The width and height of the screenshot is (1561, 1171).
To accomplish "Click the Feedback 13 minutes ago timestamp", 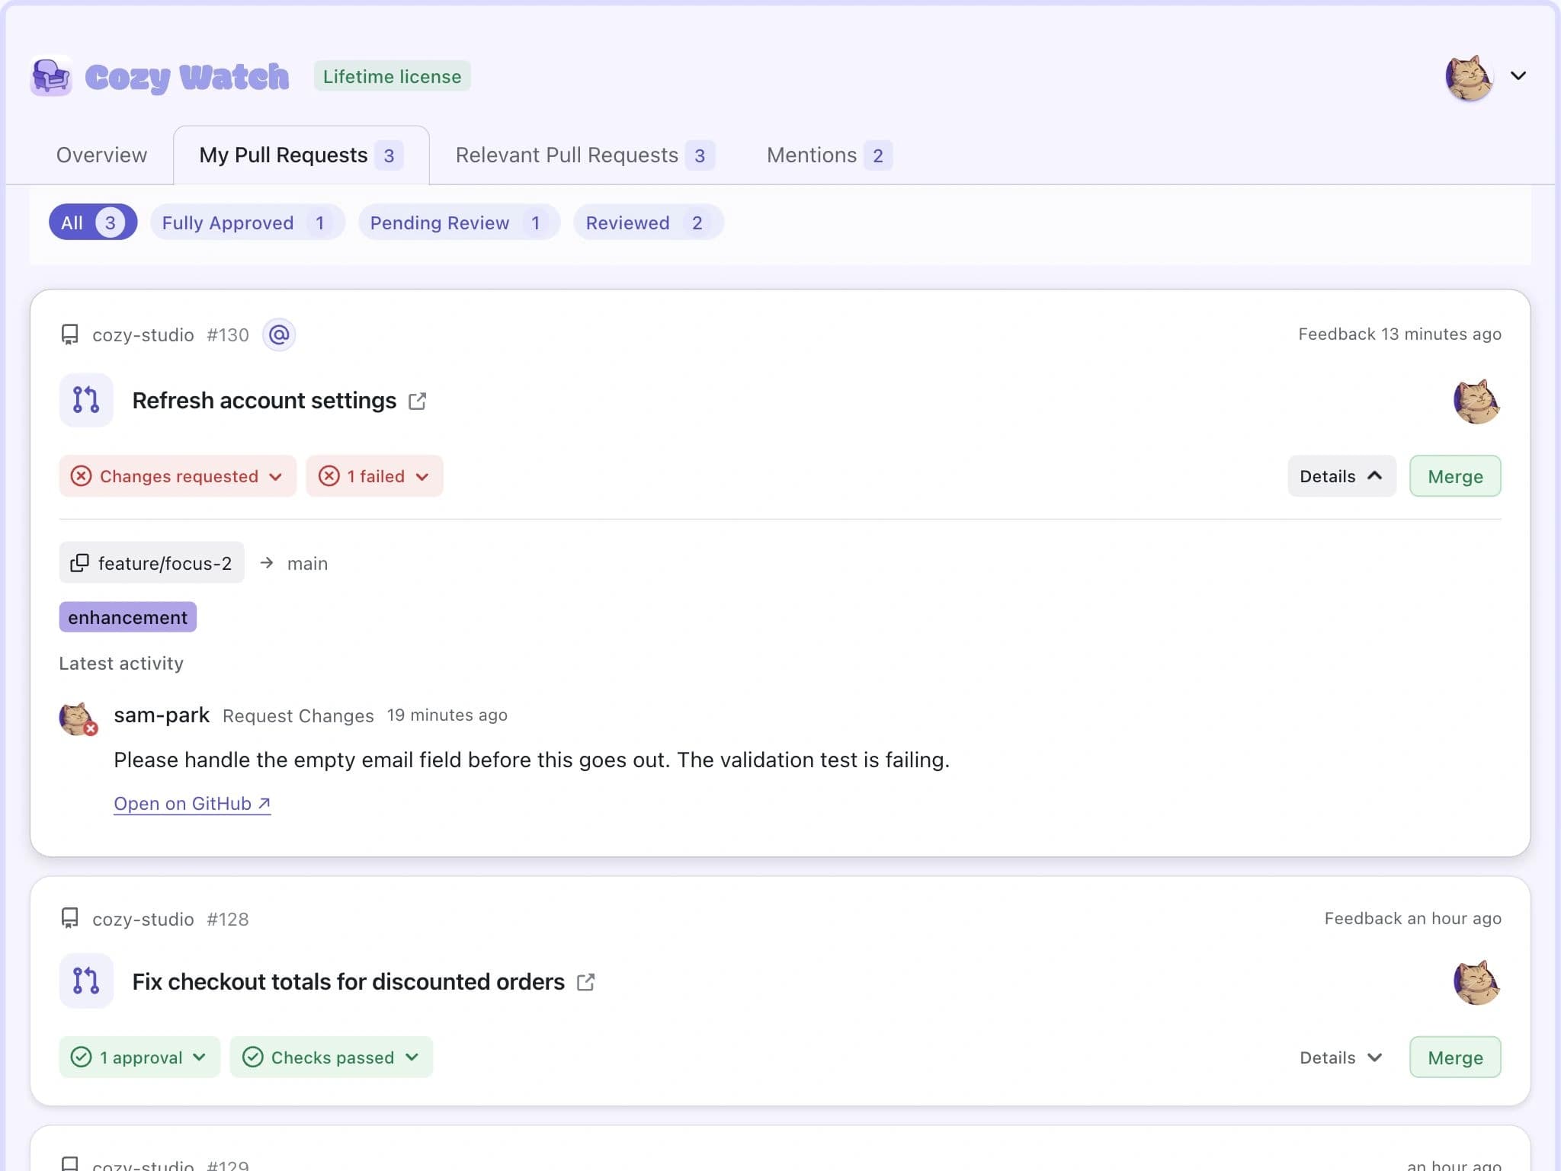I will point(1399,334).
